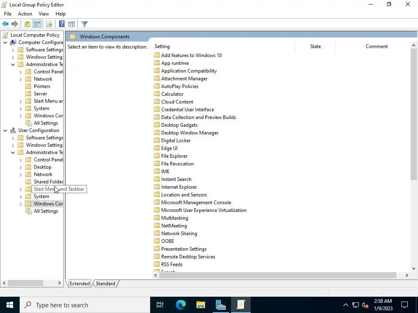Select the OOBE list entry
Viewport: 418px width, 313px height.
click(167, 241)
